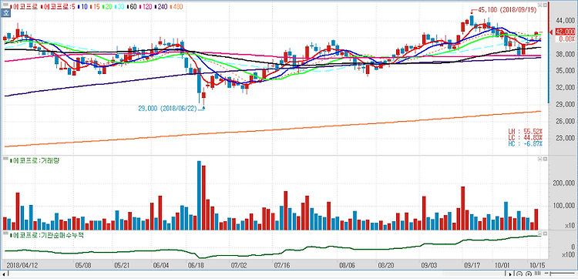Click the 06/18 date label on time axis
Screen dimensions: 578x279
click(x=196, y=265)
